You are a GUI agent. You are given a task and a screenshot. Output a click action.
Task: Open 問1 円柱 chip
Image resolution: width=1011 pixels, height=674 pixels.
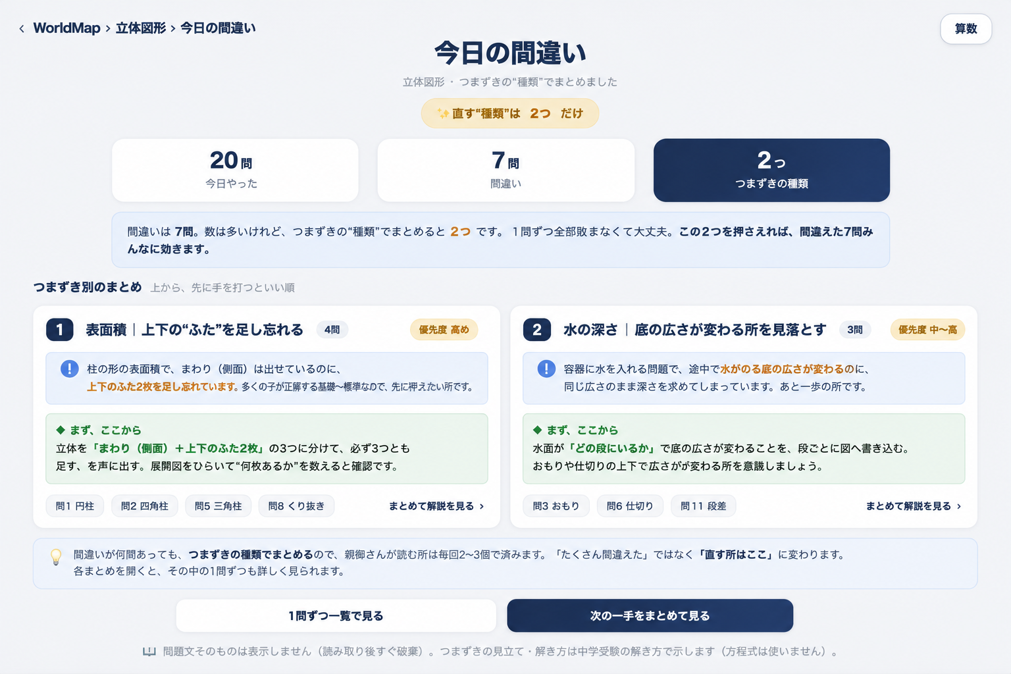click(x=75, y=506)
